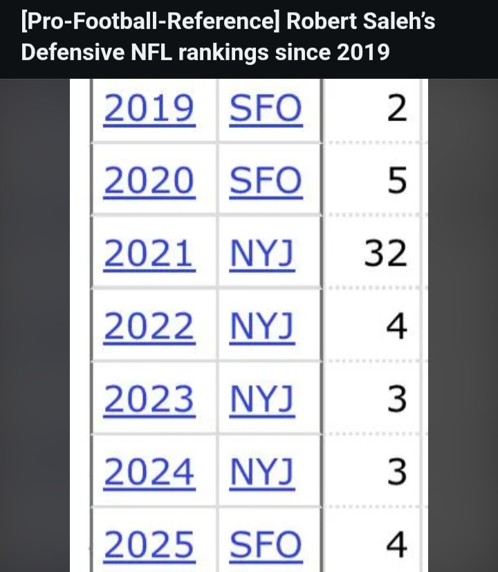This screenshot has width=498, height=572.
Task: Select the rank 32 cell for 2021
Action: point(371,252)
